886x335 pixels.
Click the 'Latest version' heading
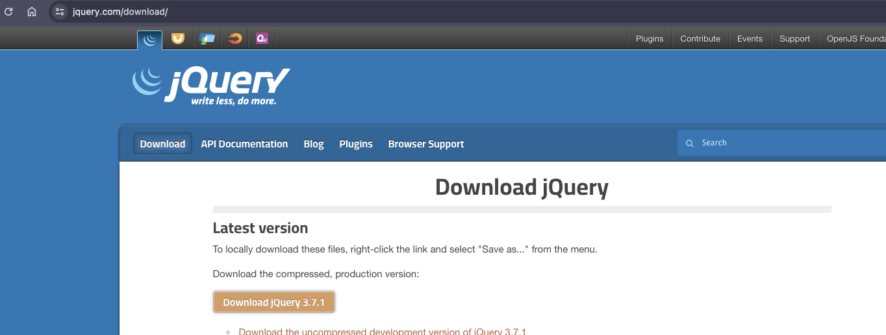click(x=260, y=228)
